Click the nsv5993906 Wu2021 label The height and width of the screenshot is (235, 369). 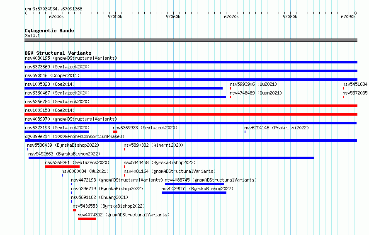click(253, 84)
